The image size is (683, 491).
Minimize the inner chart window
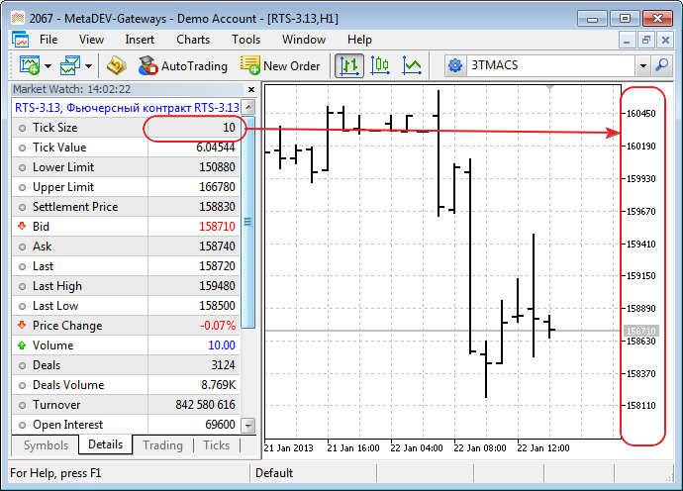pos(627,41)
